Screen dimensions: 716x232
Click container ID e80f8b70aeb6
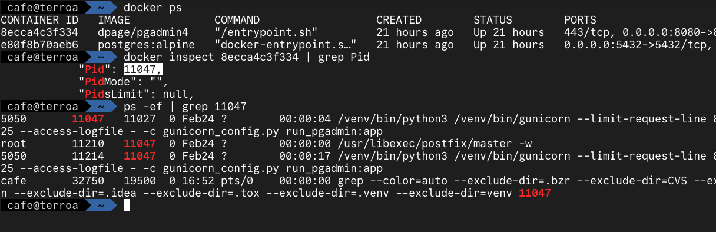39,45
